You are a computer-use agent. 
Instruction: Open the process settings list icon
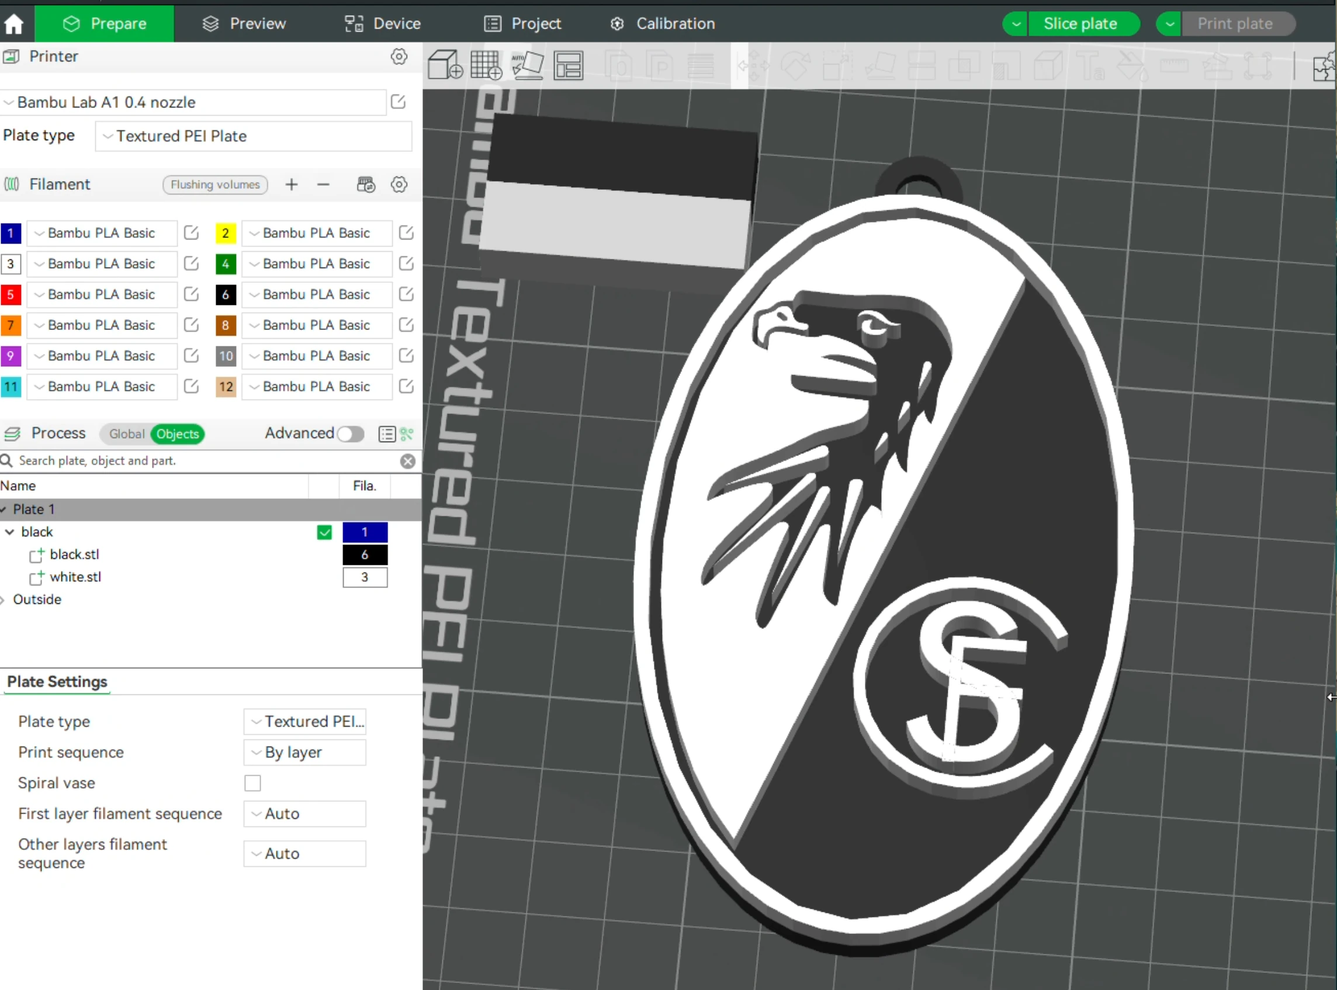tap(387, 434)
